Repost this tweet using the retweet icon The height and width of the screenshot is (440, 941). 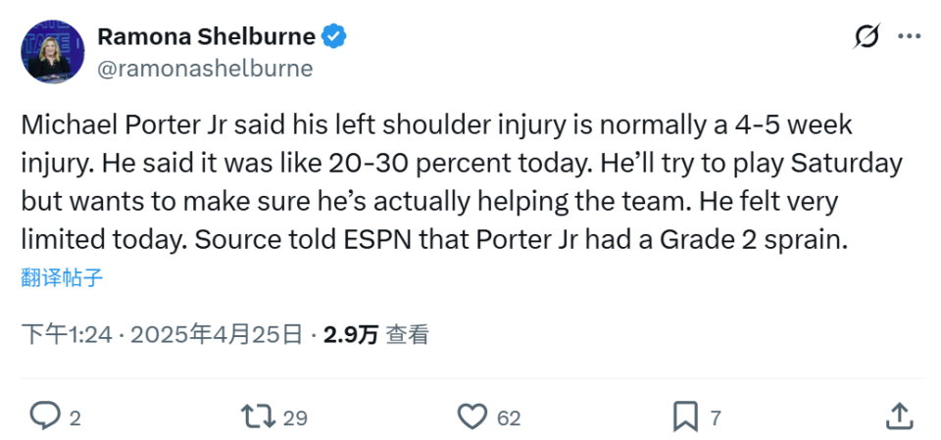pos(258,416)
